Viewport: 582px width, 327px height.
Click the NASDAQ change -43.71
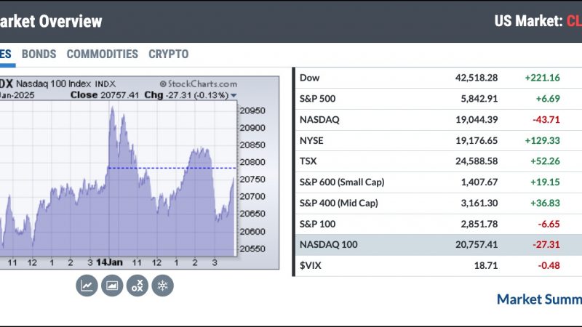coord(546,120)
